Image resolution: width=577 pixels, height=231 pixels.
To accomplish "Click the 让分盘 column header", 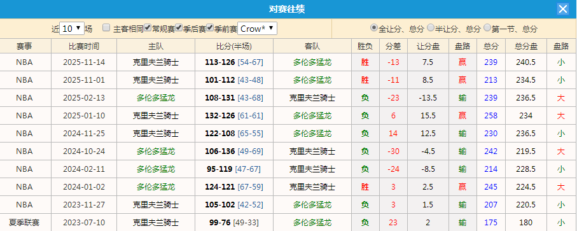I will click(428, 46).
